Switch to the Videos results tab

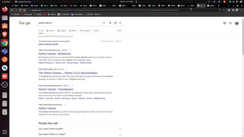50,30
